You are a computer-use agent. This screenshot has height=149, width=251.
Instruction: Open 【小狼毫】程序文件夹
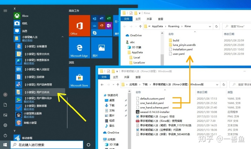click(40, 54)
